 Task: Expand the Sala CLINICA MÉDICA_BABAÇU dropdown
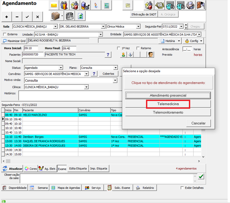tap(55, 27)
